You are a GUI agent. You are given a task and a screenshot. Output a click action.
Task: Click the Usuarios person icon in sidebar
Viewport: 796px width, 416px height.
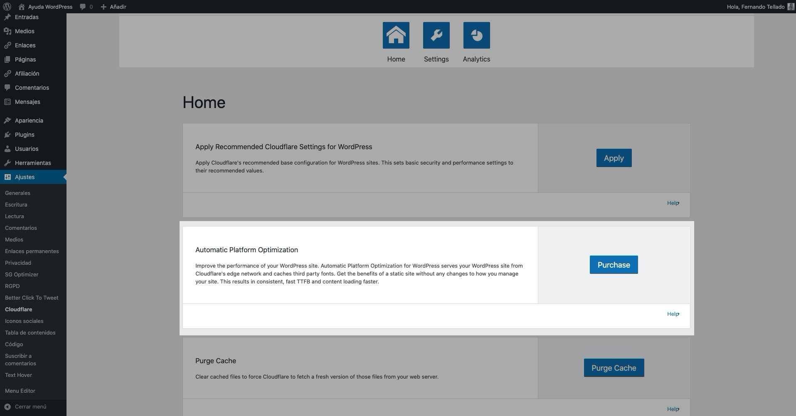(x=7, y=149)
